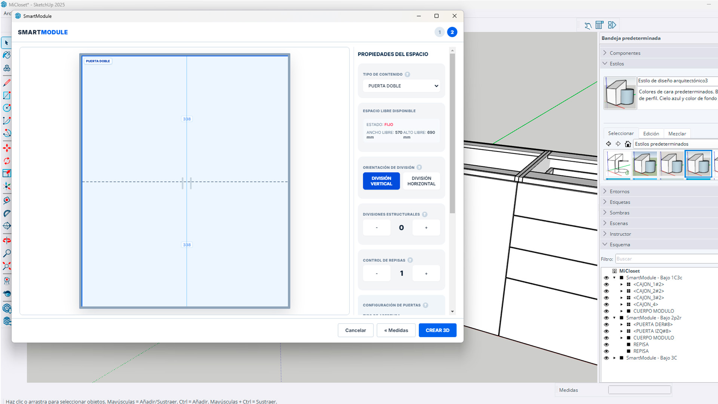Open the Tipo de Contenido dropdown
This screenshot has height=404, width=718.
pos(401,86)
